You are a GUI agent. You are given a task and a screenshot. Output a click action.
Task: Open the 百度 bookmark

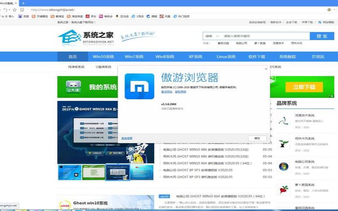click(24, 16)
